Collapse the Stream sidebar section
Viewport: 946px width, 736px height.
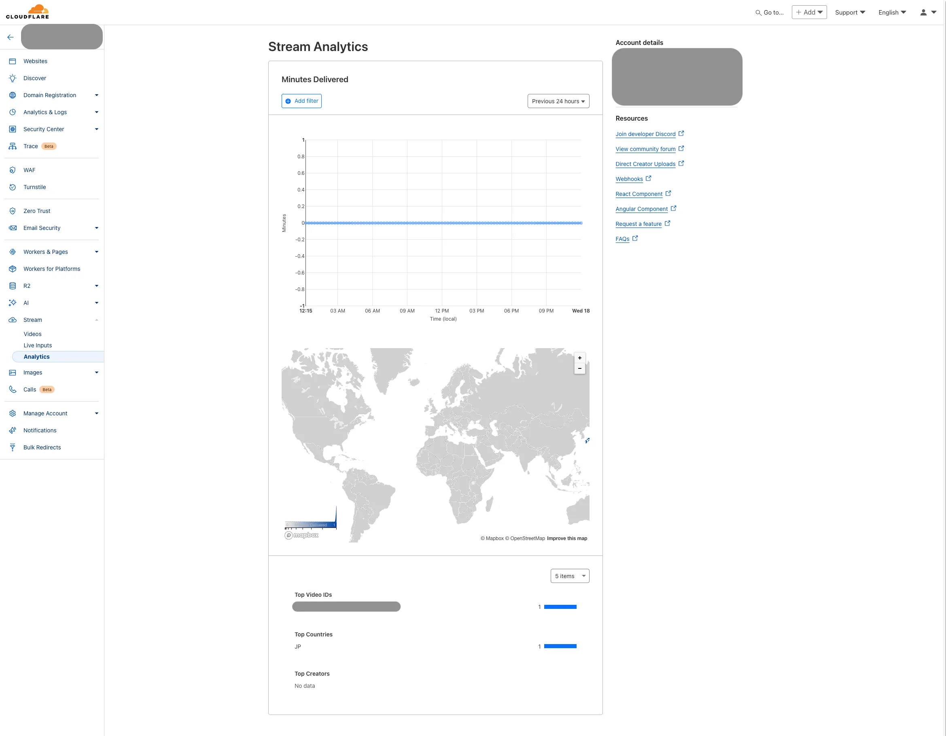pos(96,319)
